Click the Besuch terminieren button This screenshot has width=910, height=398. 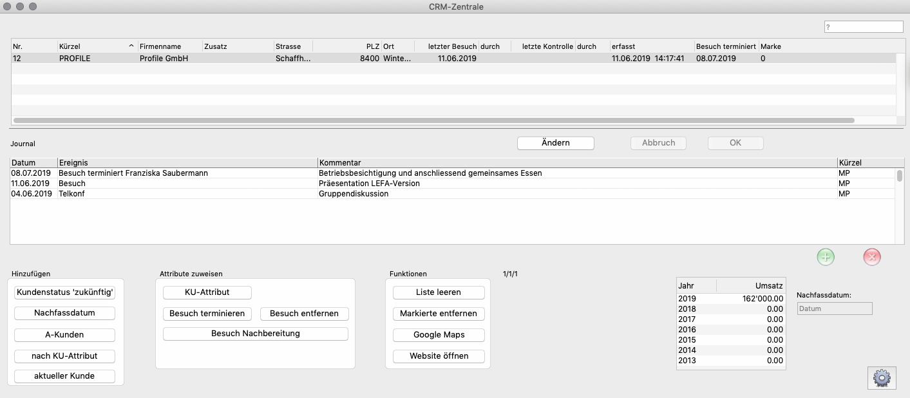click(x=207, y=314)
